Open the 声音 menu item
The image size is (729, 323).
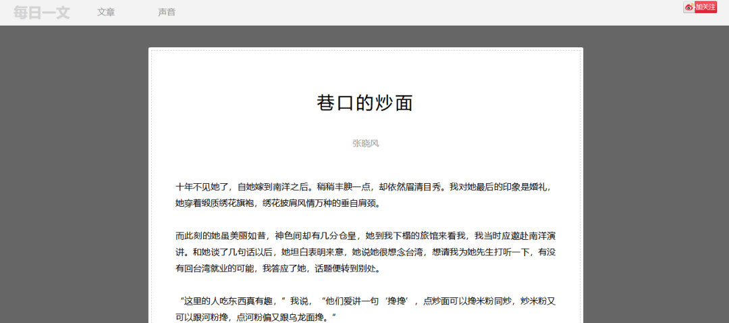click(167, 13)
